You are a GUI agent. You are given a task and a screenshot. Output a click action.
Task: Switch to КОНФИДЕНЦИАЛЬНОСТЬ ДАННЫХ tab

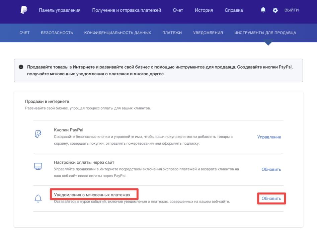coord(118,33)
